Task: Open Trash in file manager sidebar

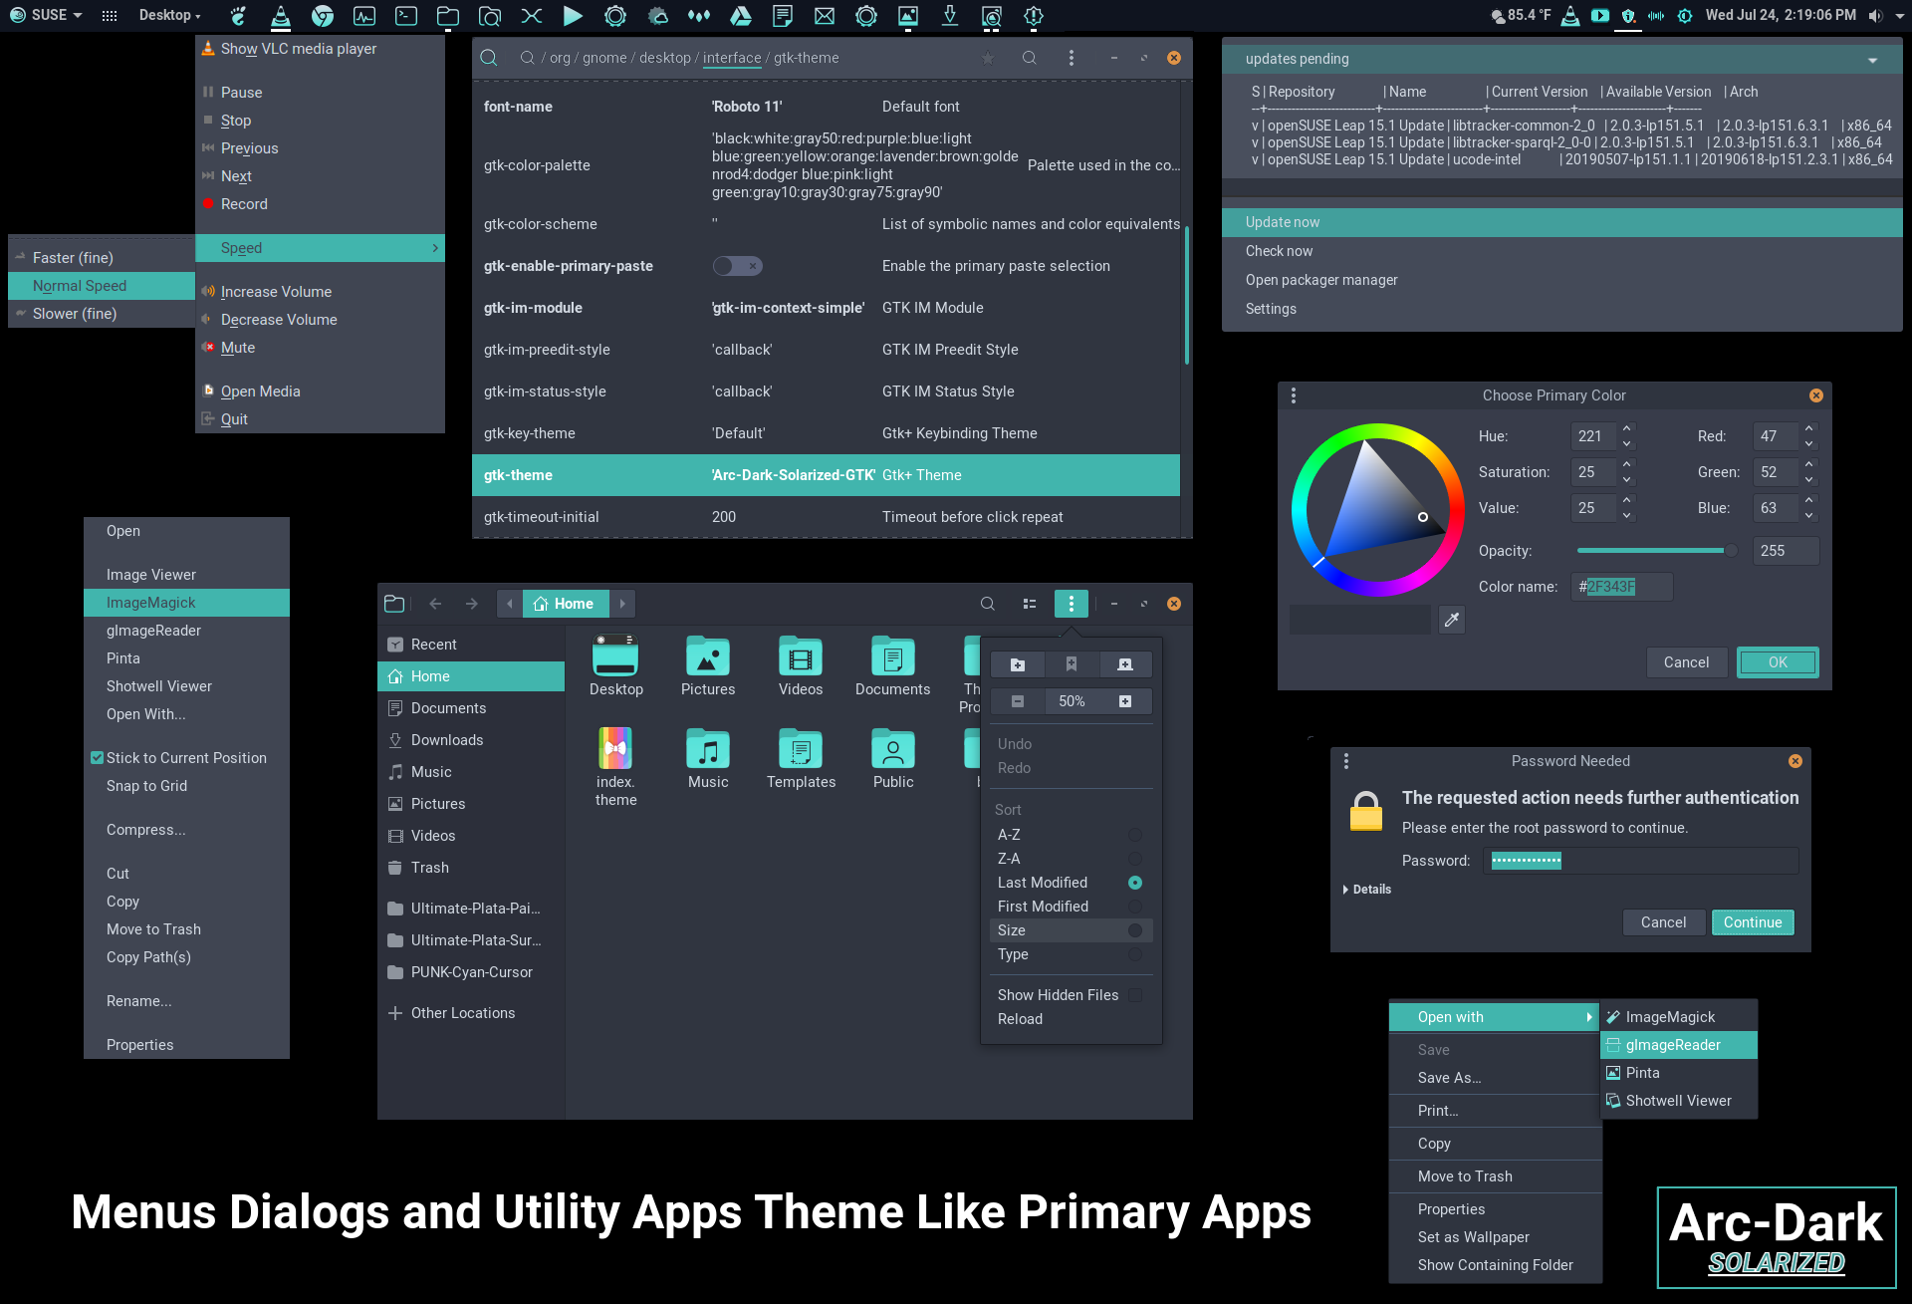Action: click(x=471, y=868)
